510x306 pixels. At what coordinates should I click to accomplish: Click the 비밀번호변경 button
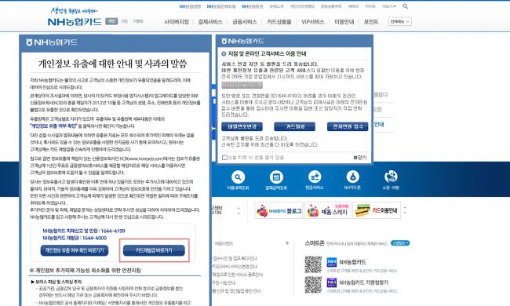(x=242, y=126)
